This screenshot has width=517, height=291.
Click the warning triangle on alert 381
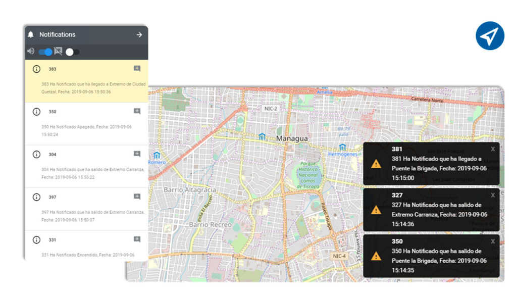point(376,164)
